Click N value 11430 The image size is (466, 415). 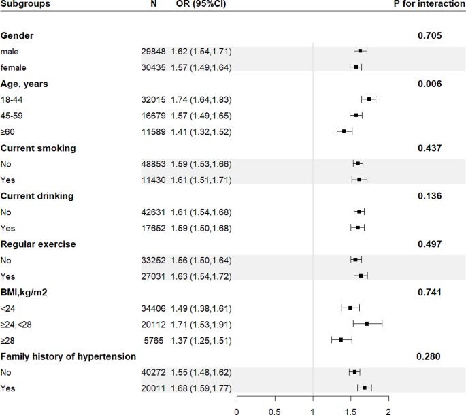153,180
